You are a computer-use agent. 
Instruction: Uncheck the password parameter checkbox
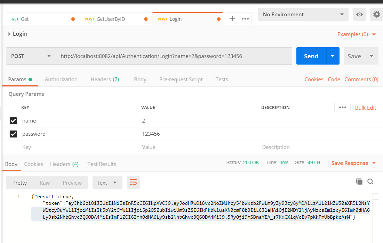(x=13, y=134)
